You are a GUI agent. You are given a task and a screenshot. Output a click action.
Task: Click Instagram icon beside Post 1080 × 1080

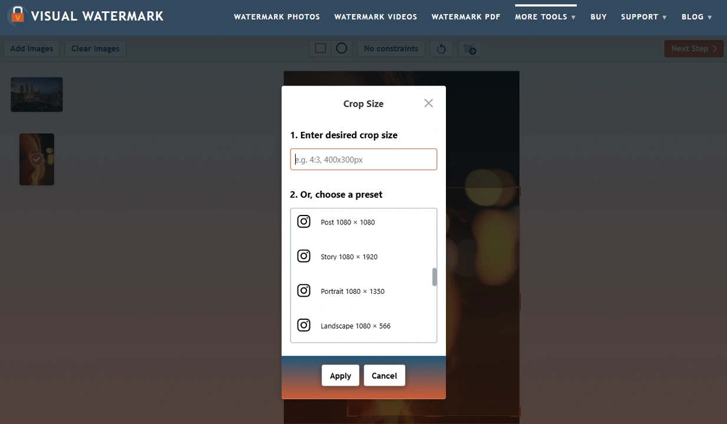point(303,221)
